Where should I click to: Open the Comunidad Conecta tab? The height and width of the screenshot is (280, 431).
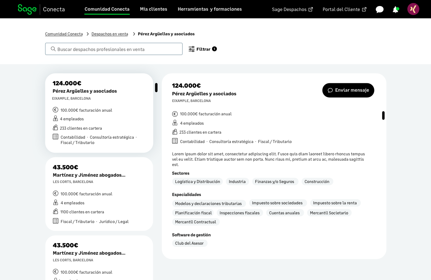tap(107, 9)
